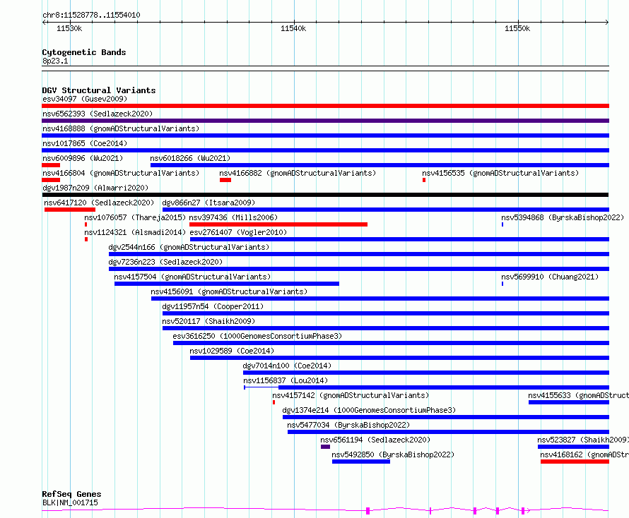Select the red esv34097 variant bar
This screenshot has height=518, width=629.
coord(325,106)
